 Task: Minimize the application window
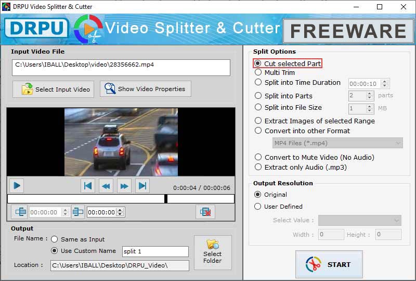pos(356,7)
